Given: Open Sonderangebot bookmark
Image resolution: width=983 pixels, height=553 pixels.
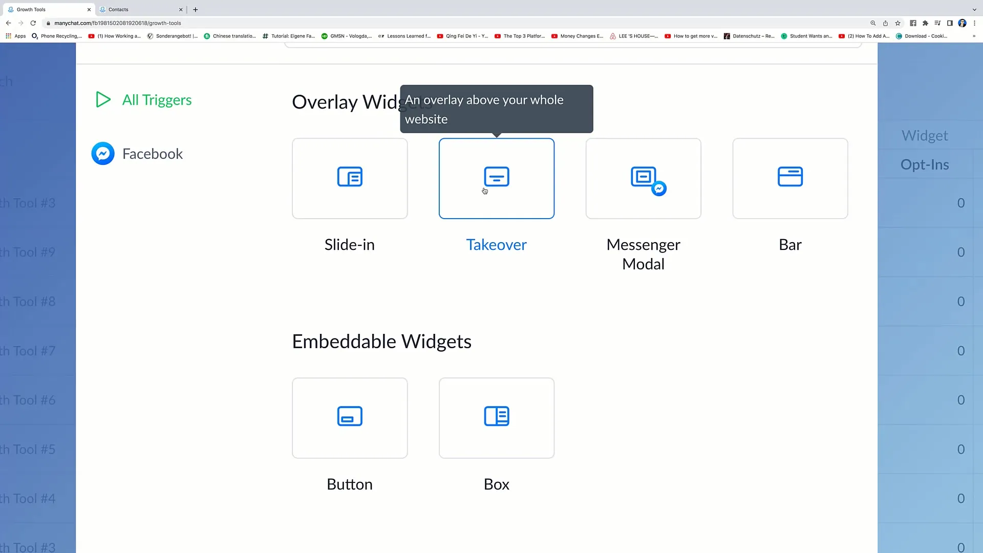Looking at the screenshot, I should (x=172, y=36).
